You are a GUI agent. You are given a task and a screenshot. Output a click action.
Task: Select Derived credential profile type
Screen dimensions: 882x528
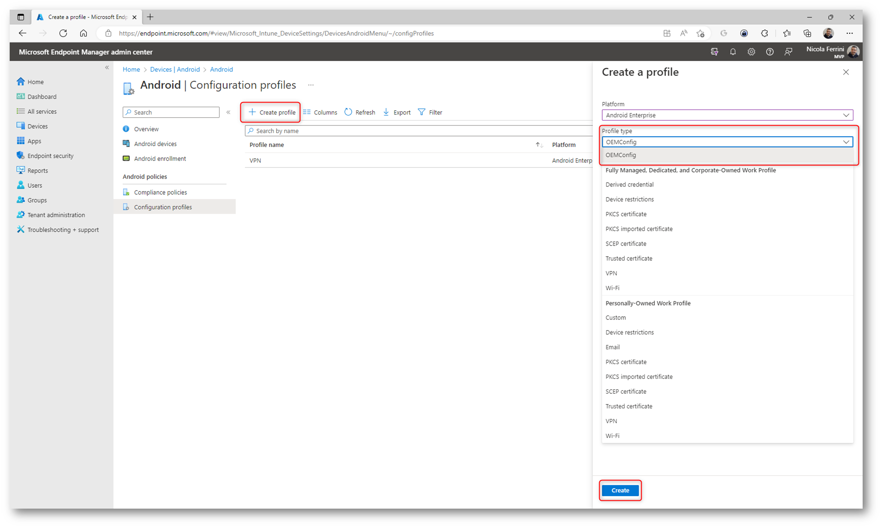[x=727, y=185]
